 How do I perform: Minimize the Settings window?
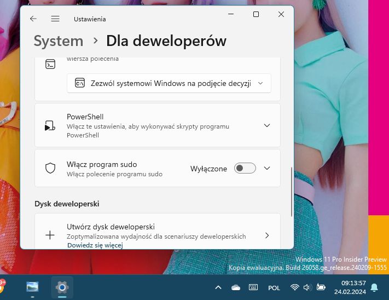point(231,14)
